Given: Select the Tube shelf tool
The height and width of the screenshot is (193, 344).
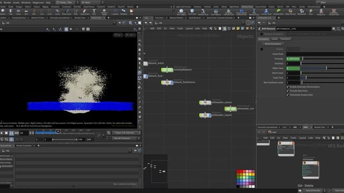Looking at the screenshot, I should pos(11,11).
